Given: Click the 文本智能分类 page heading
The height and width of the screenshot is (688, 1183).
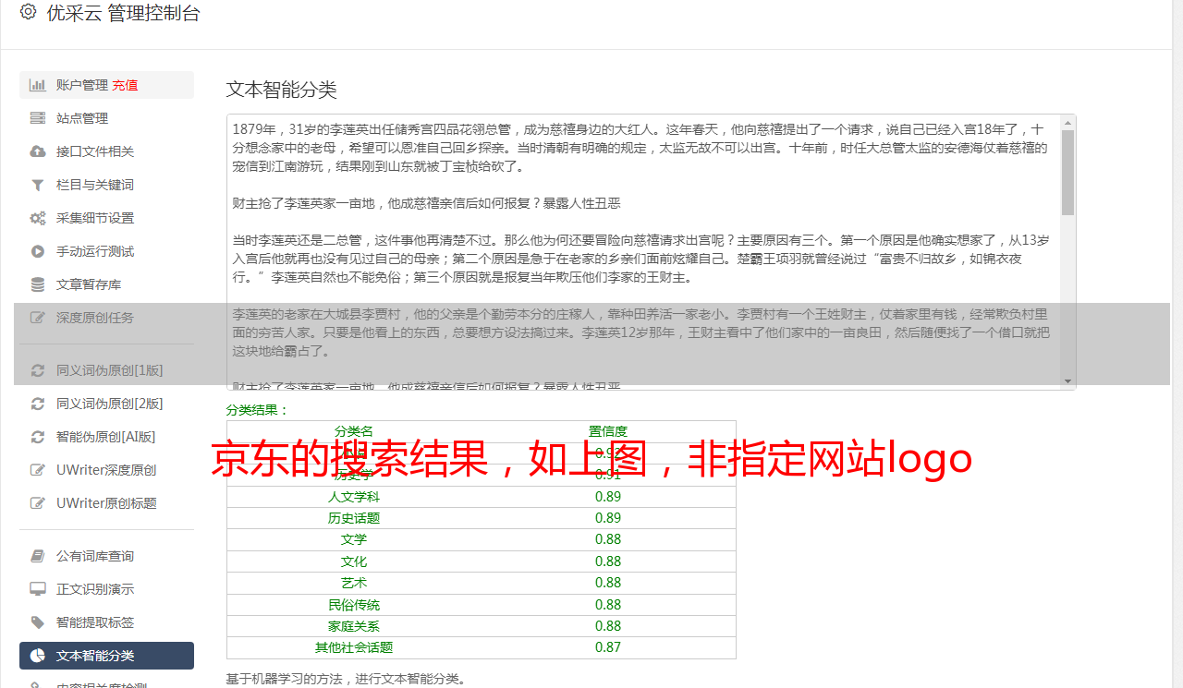Looking at the screenshot, I should pyautogui.click(x=282, y=90).
